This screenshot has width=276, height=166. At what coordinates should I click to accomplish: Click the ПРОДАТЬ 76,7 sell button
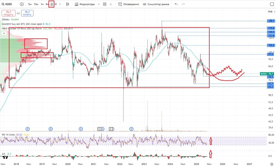click(x=9, y=13)
